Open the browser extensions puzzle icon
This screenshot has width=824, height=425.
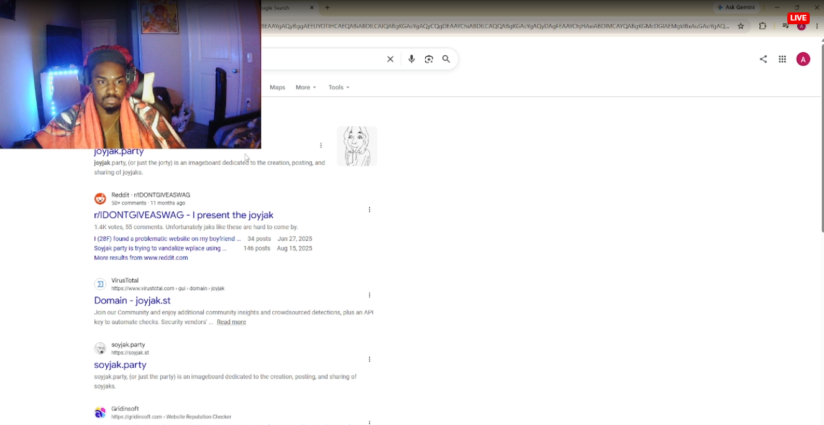click(x=762, y=26)
